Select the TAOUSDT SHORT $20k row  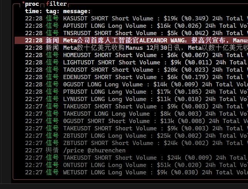pos(131,70)
